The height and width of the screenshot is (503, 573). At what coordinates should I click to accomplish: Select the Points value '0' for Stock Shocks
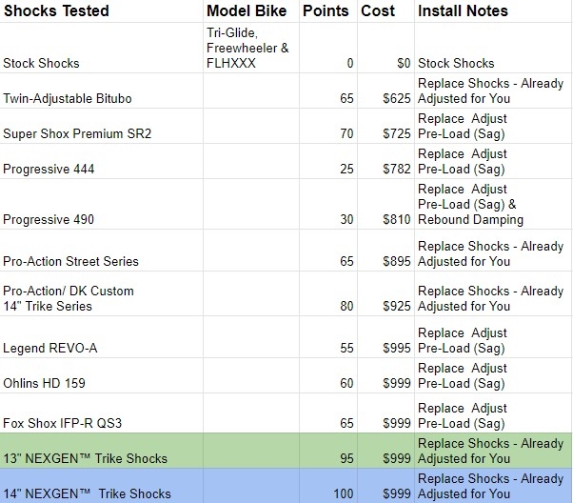[x=327, y=48]
